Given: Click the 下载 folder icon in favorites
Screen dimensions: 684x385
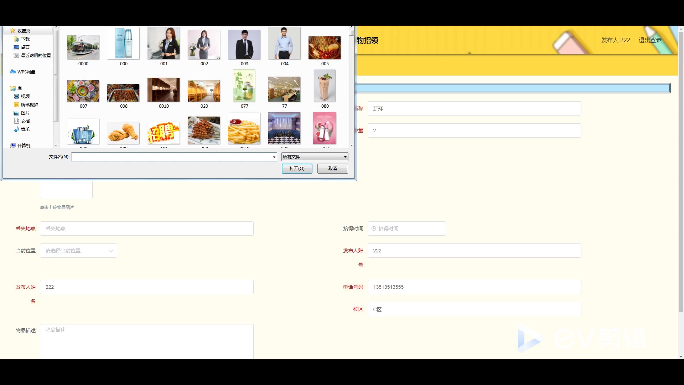Looking at the screenshot, I should point(16,39).
